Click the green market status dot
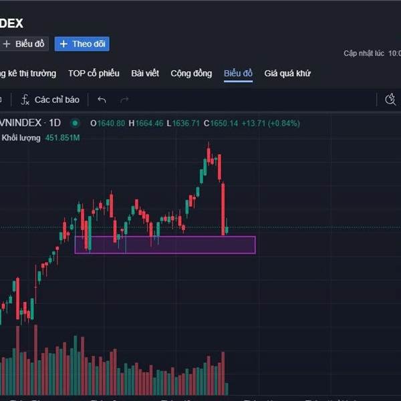Screen dimensions: 401x401 tap(75, 123)
